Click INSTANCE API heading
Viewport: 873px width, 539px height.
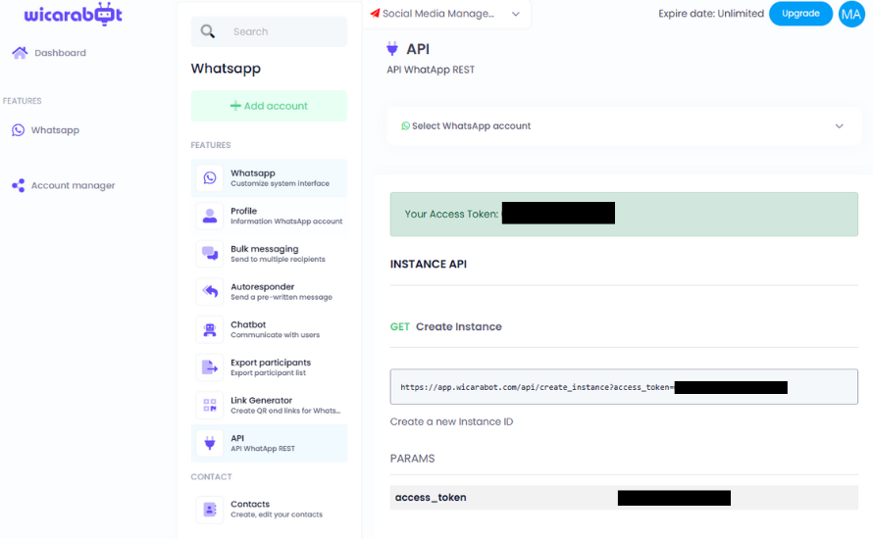coord(428,265)
